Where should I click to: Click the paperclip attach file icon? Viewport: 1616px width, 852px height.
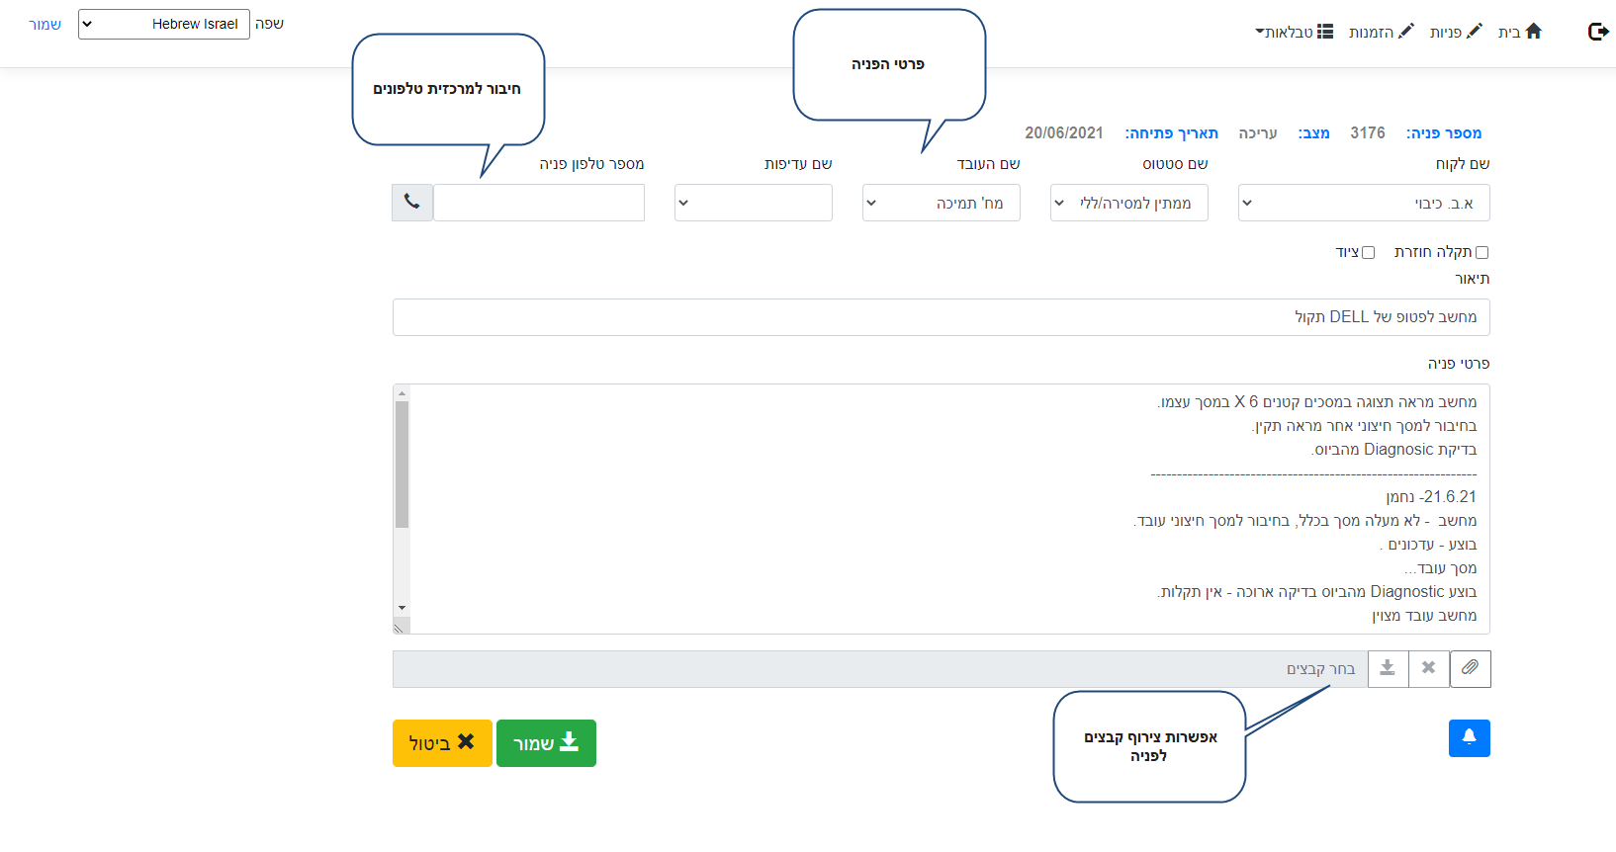[x=1470, y=668]
